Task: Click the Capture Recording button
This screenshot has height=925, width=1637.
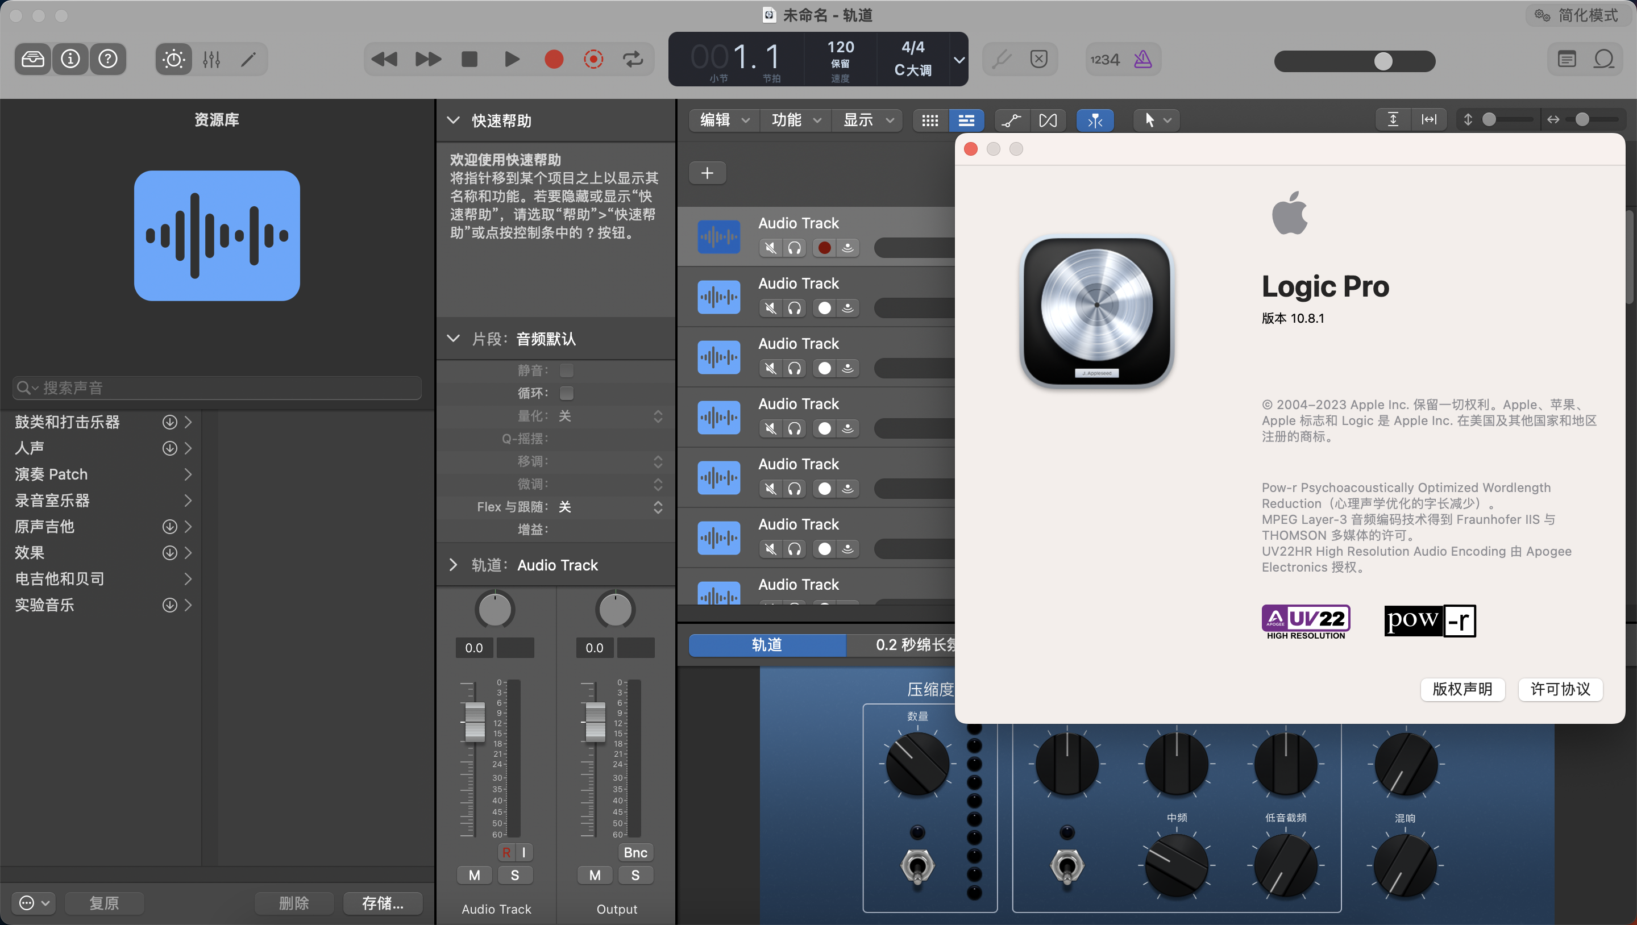Action: pos(593,59)
